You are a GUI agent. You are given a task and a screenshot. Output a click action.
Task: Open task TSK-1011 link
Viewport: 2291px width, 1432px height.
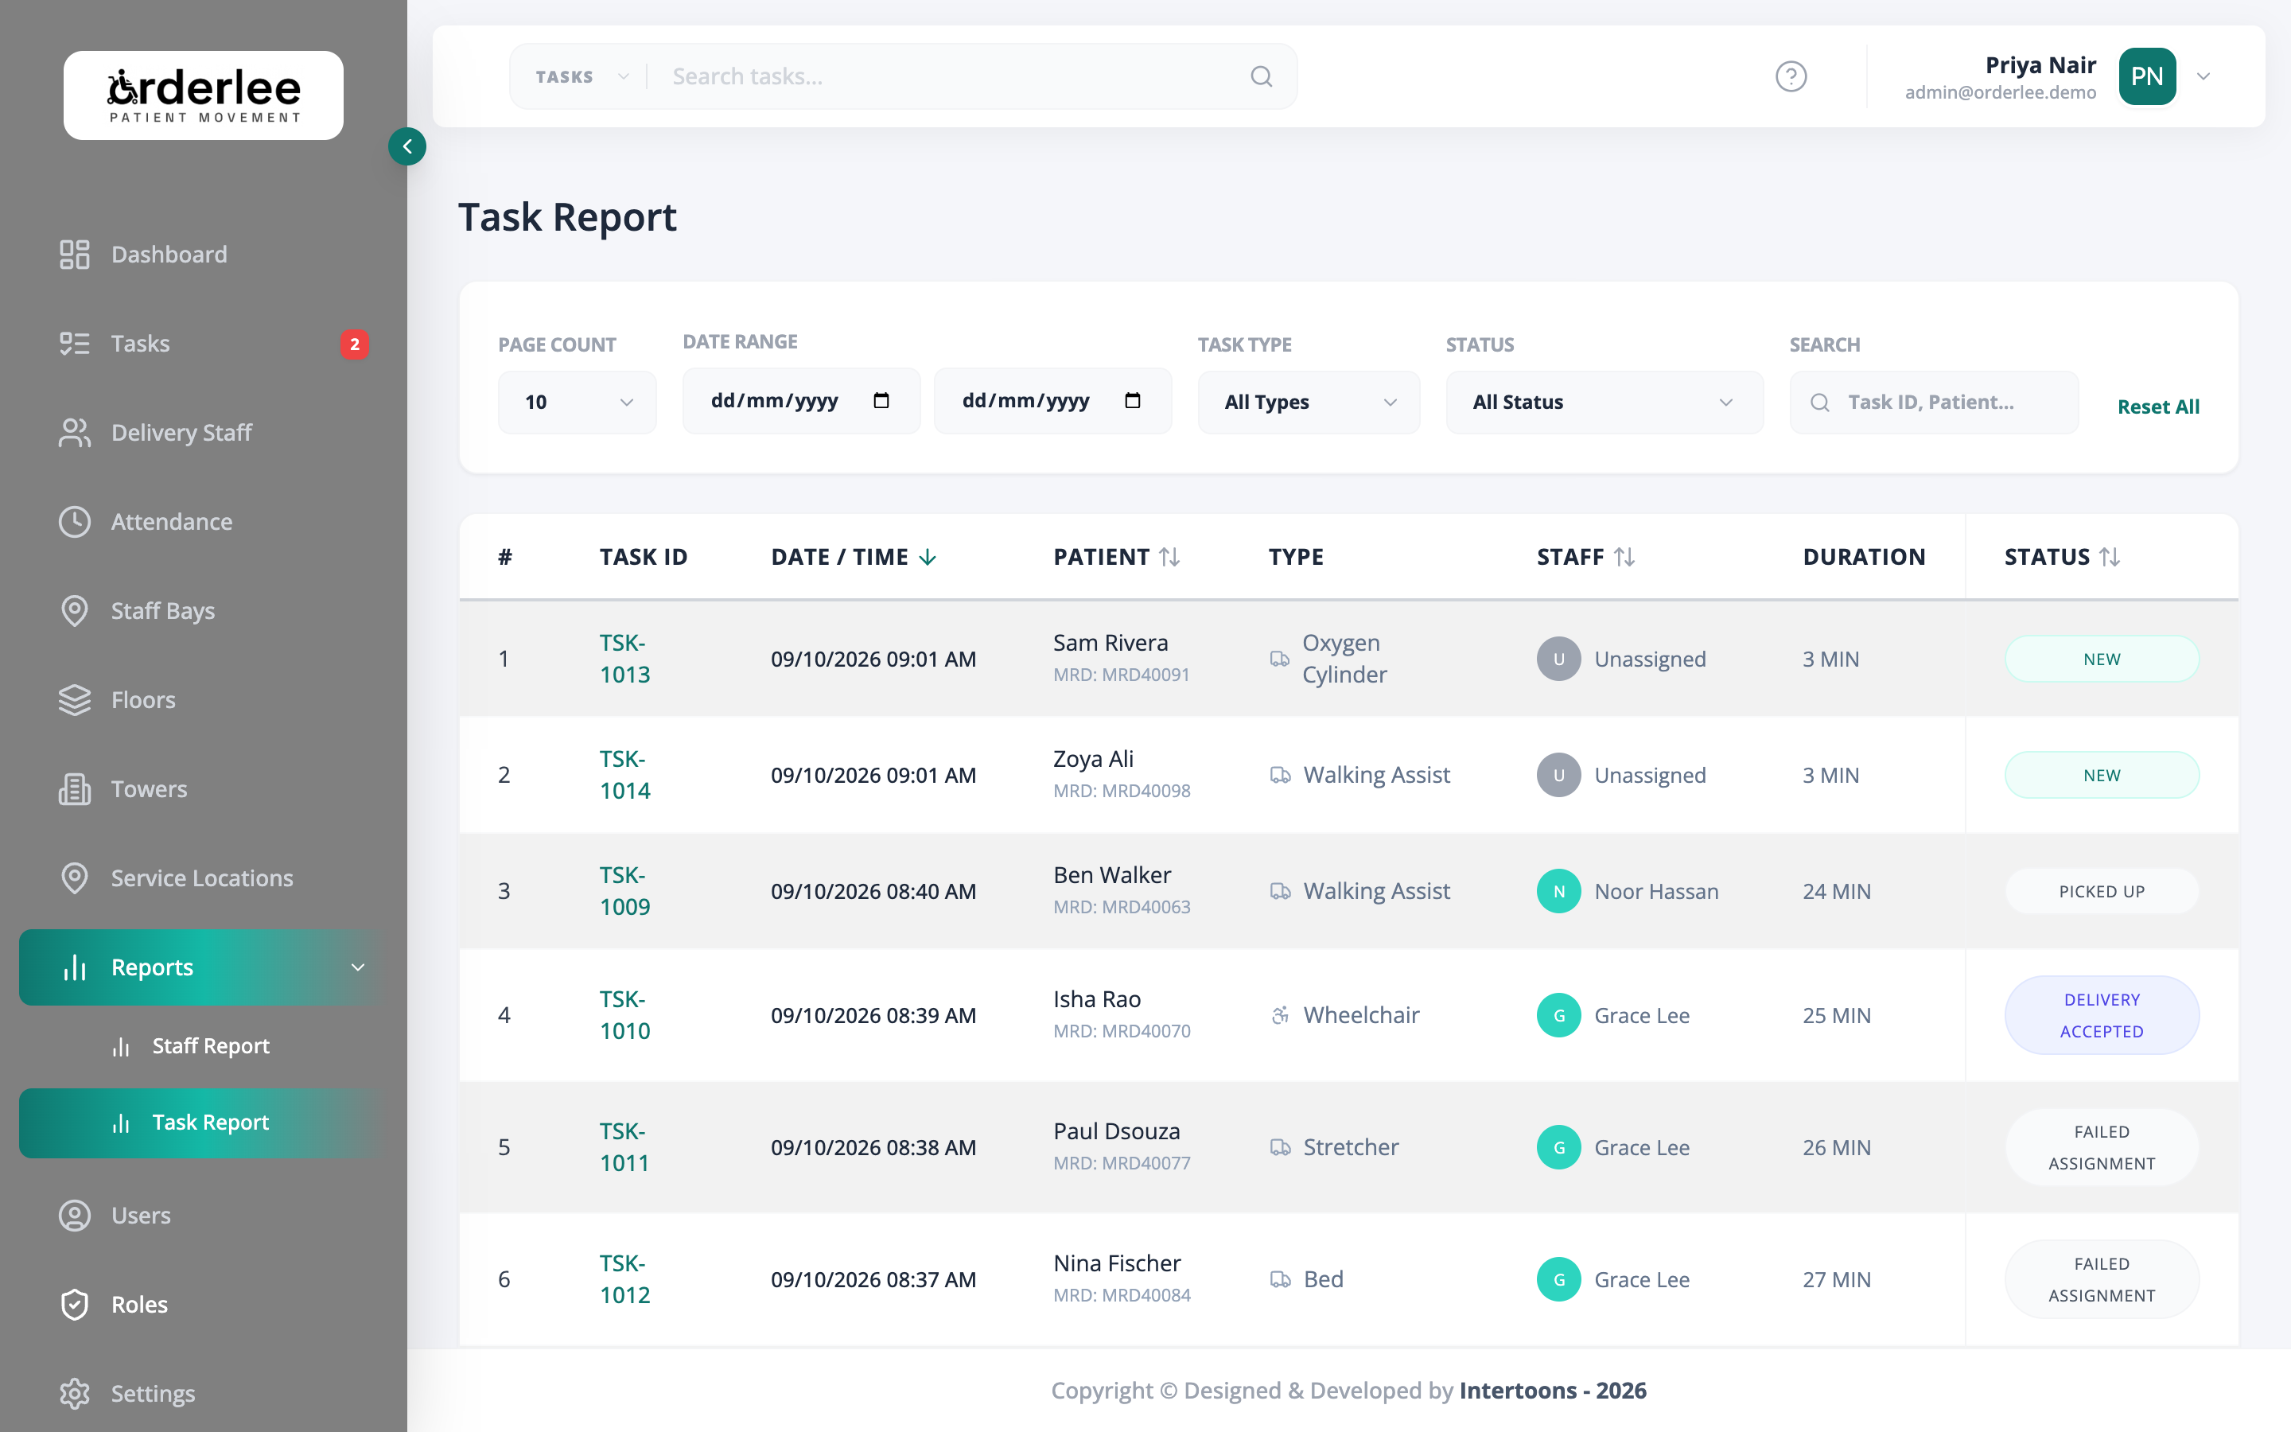click(x=624, y=1147)
